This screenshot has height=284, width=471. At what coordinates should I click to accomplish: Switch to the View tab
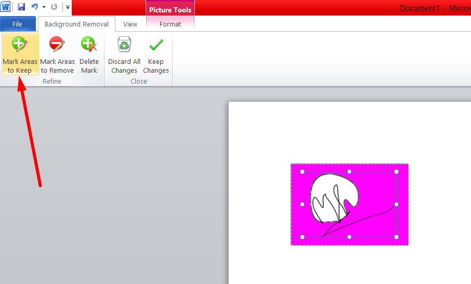(x=130, y=24)
